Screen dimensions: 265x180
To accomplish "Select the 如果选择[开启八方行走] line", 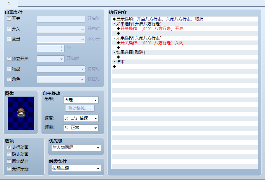I will coord(185,24).
